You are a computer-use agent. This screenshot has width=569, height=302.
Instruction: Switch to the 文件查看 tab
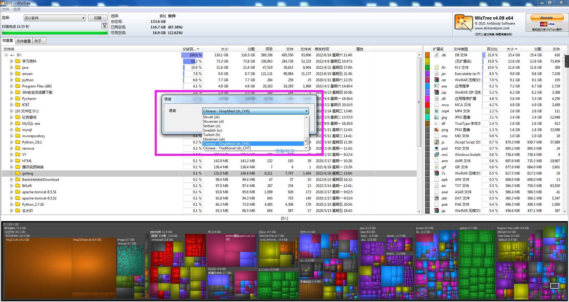point(24,41)
